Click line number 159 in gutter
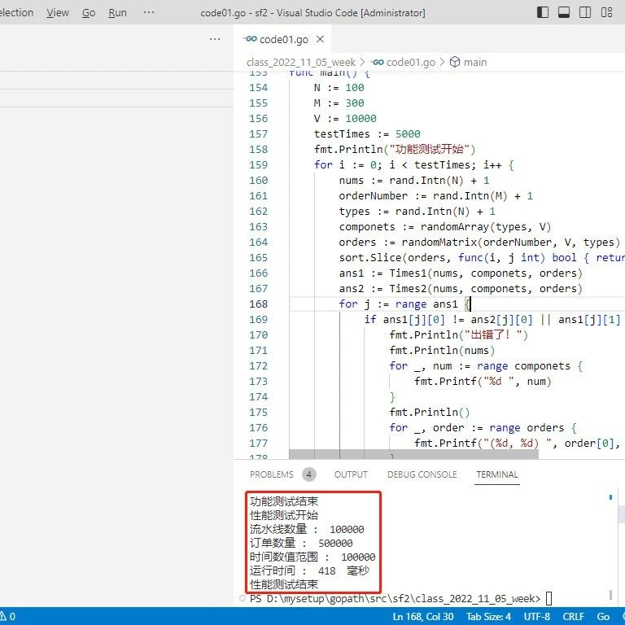Image resolution: width=625 pixels, height=625 pixels. click(258, 165)
